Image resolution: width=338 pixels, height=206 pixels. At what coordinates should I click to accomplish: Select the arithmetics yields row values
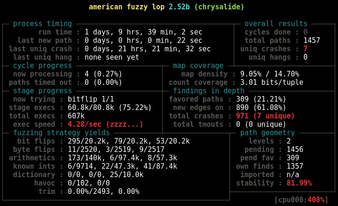point(122,158)
